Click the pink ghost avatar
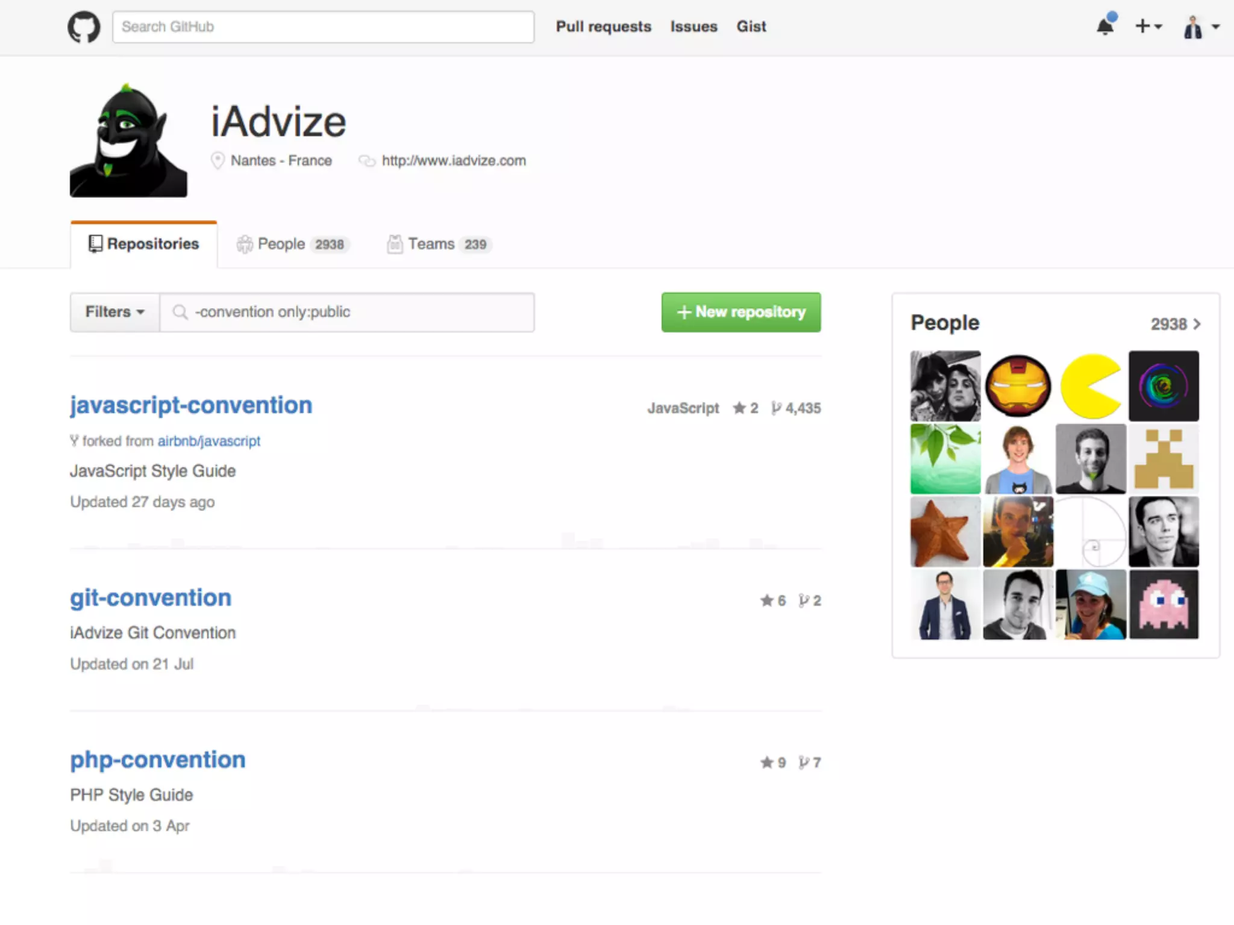This screenshot has width=1234, height=925. (1164, 605)
